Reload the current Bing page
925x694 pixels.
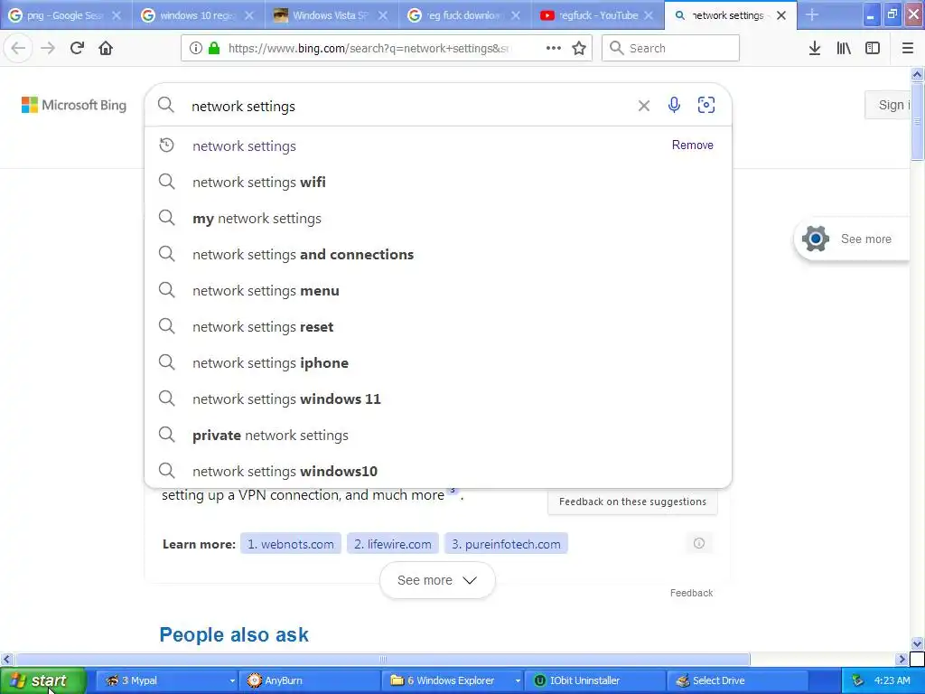click(x=77, y=49)
